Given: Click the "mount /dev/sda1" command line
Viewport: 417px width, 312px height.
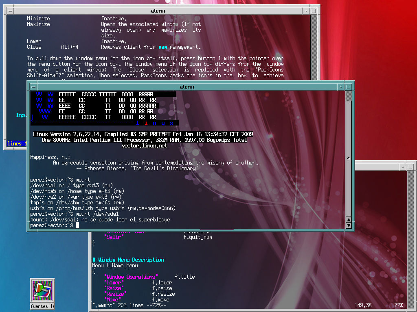Looking at the screenshot, I should click(x=75, y=214).
